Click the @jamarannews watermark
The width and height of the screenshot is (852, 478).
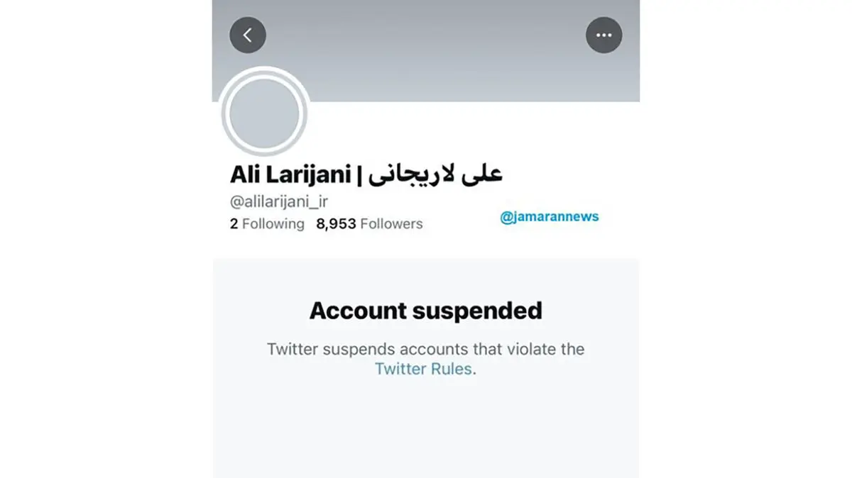(x=550, y=217)
